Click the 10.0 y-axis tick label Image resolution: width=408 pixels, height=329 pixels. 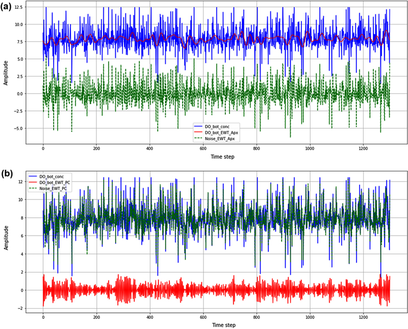[19, 24]
